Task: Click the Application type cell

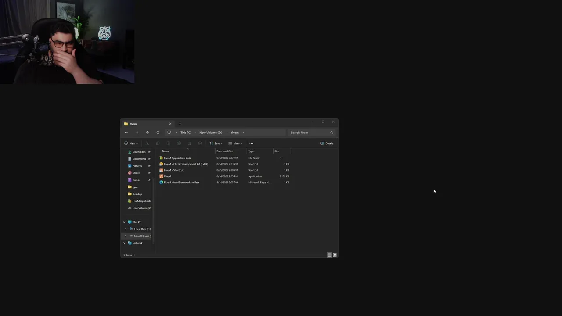Action: 255,176
